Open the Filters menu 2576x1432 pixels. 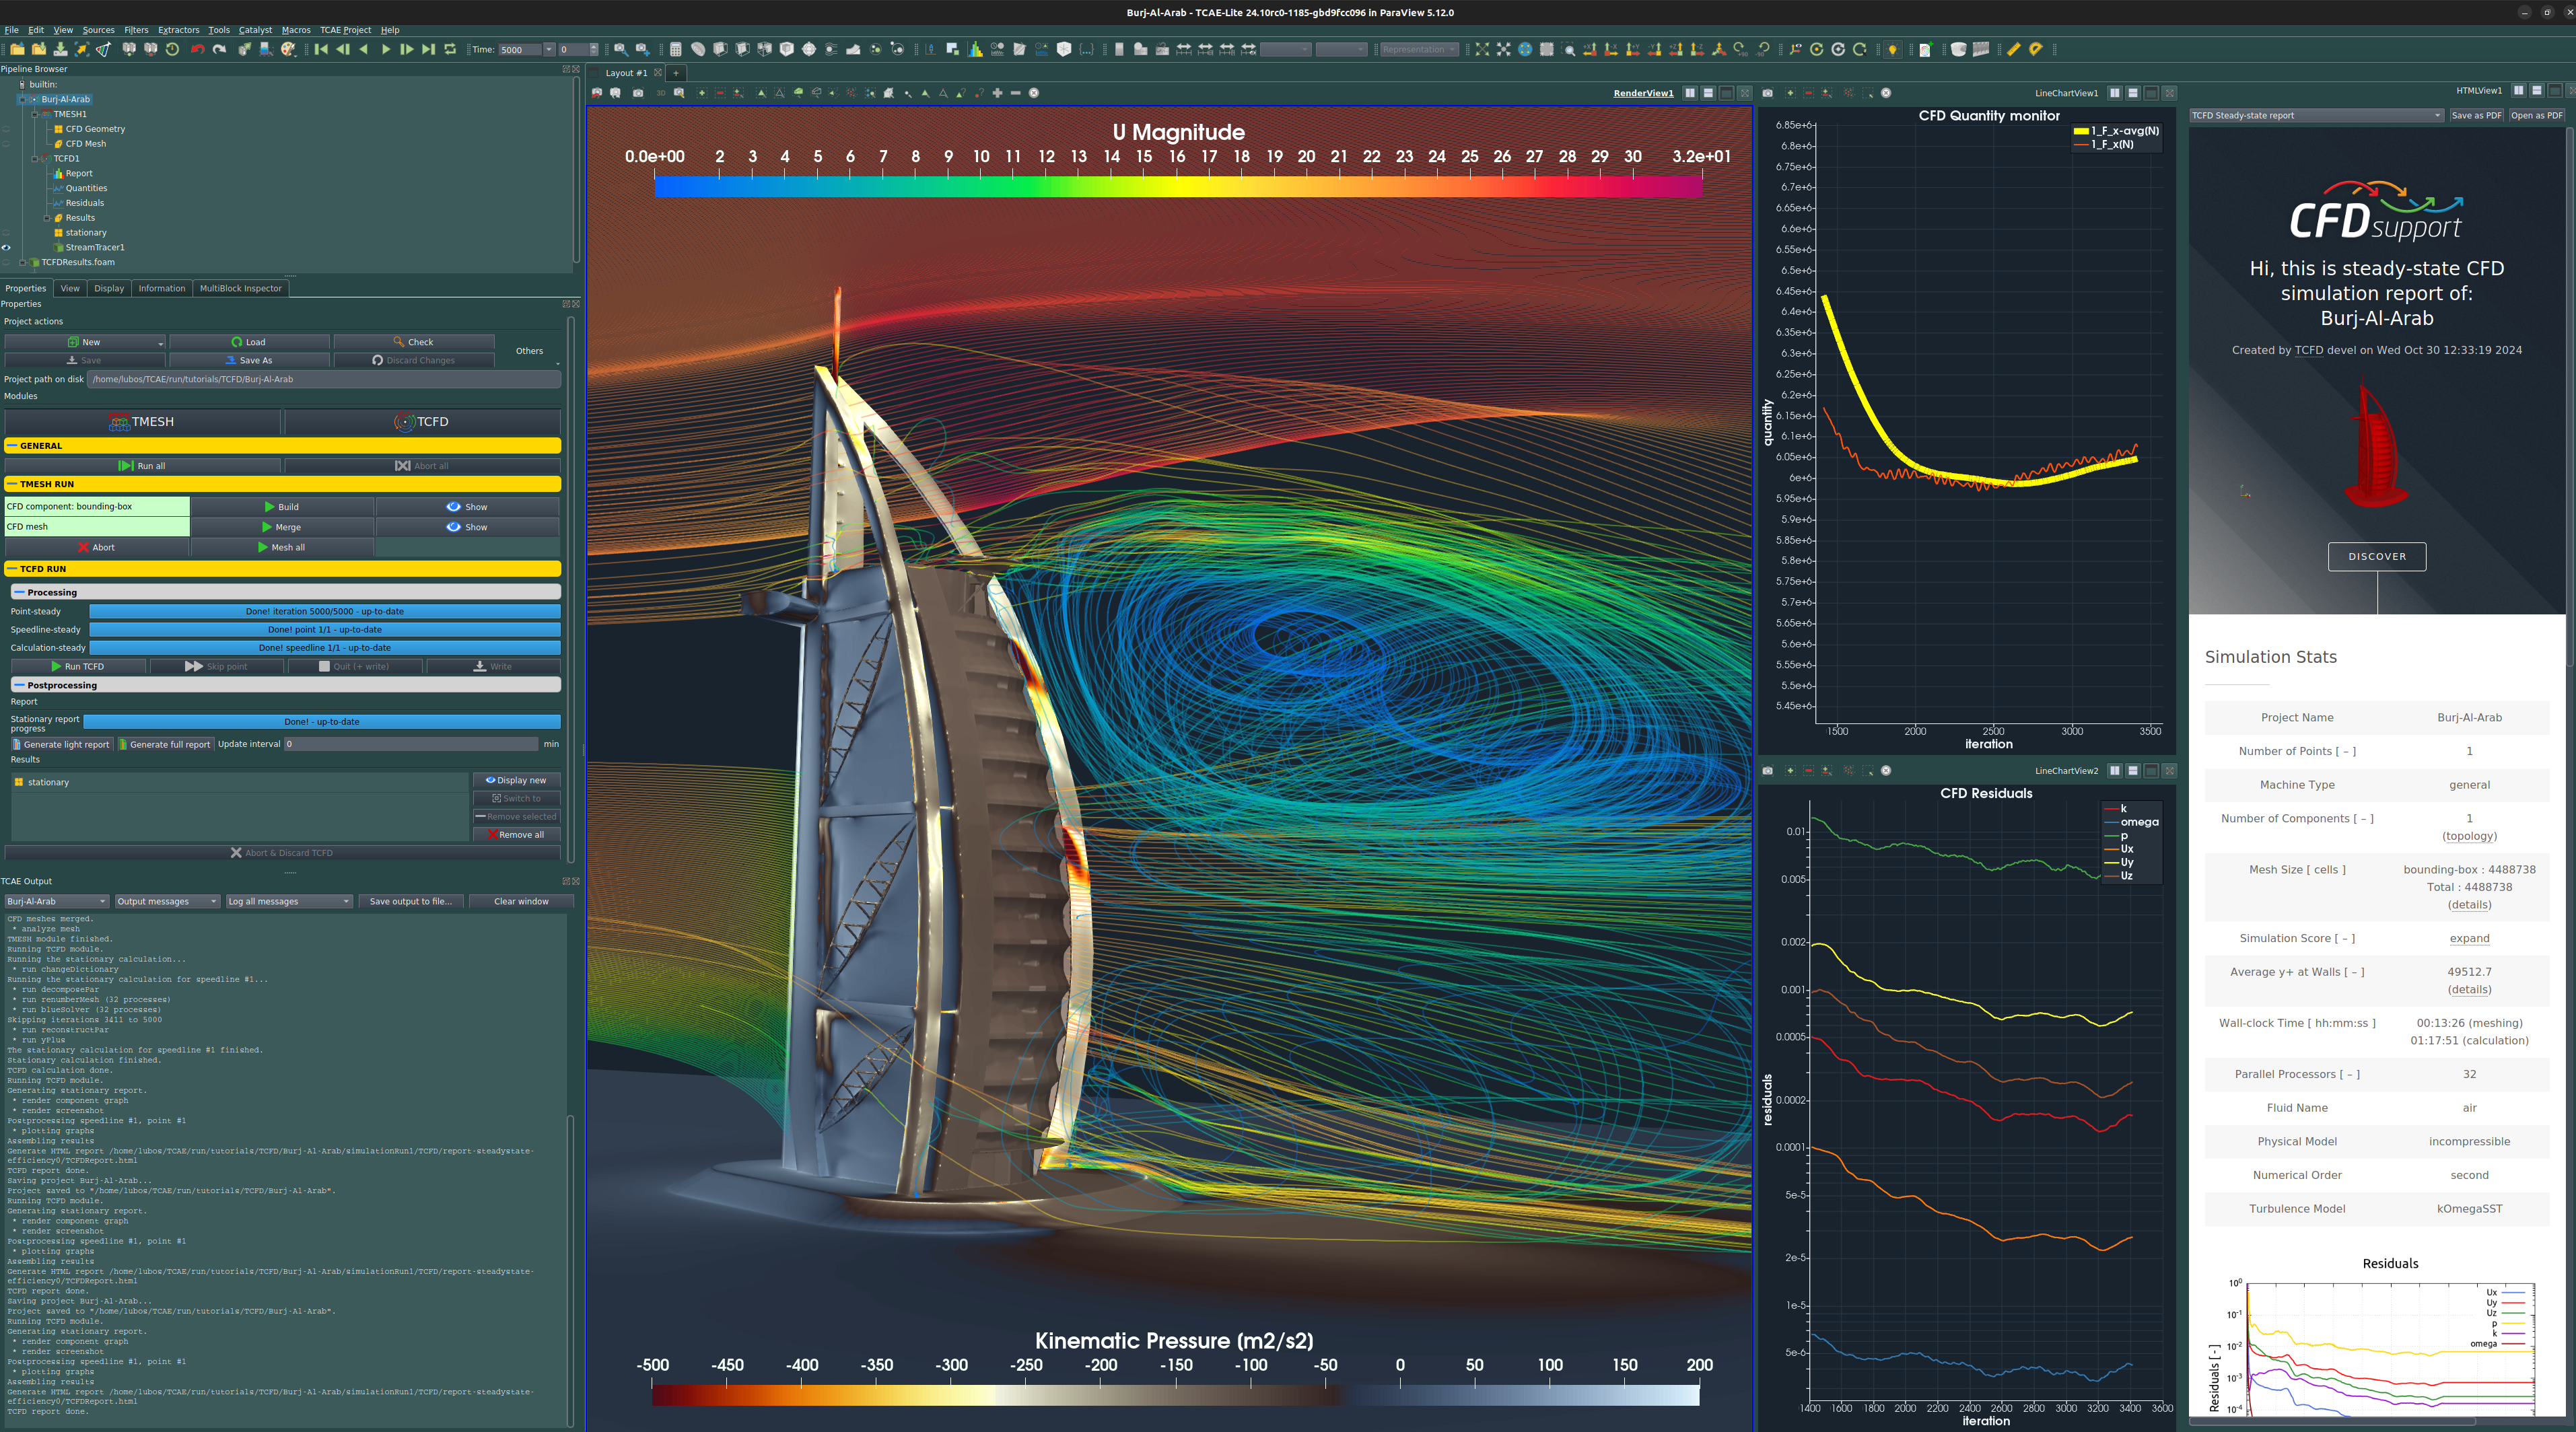(136, 30)
